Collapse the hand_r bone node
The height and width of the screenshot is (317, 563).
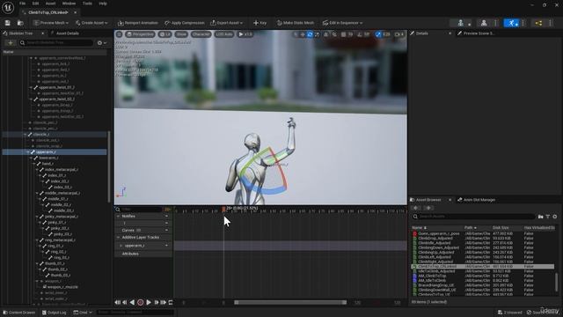pyautogui.click(x=34, y=164)
